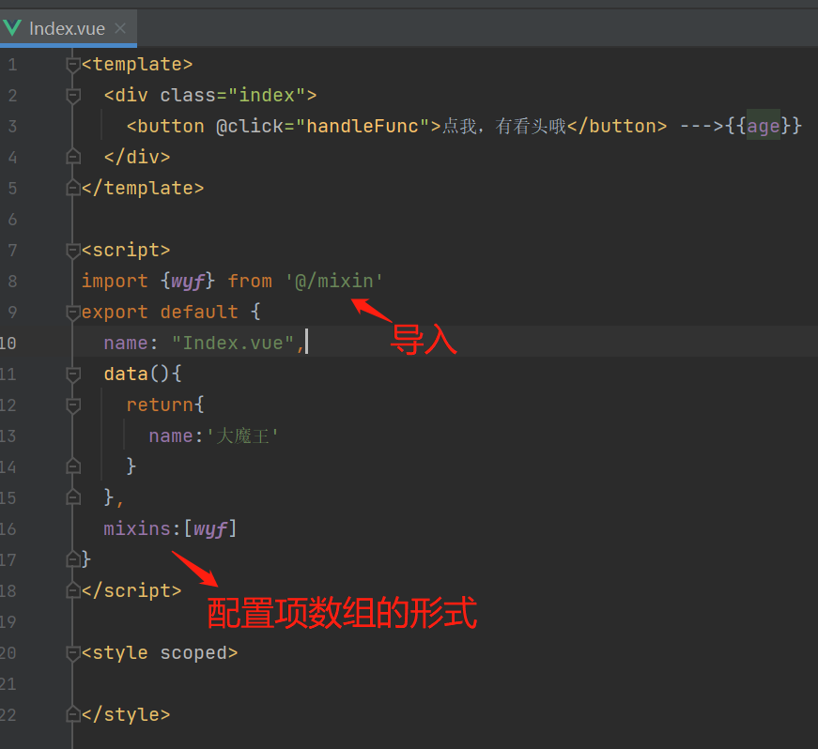Click the @click attribute on the button
Viewport: 818px width, 749px height.
250,126
